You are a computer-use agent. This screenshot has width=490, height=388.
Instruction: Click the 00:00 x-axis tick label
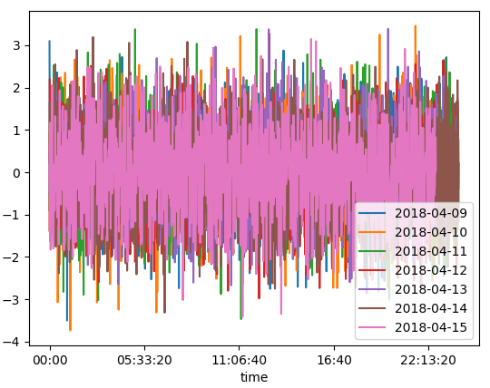[50, 360]
